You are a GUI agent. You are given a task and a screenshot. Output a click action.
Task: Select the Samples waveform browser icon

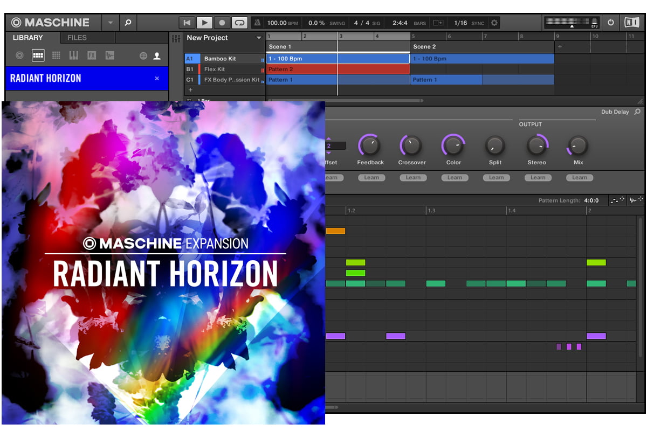click(x=110, y=55)
